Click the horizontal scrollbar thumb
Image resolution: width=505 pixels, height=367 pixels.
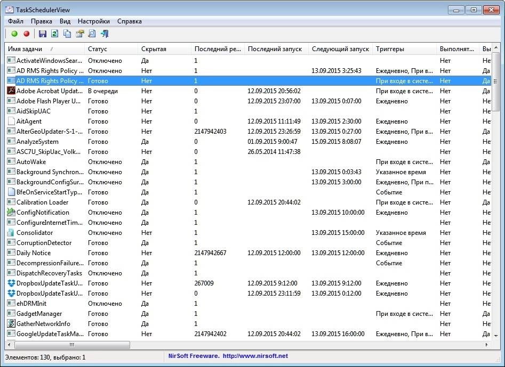coord(72,345)
